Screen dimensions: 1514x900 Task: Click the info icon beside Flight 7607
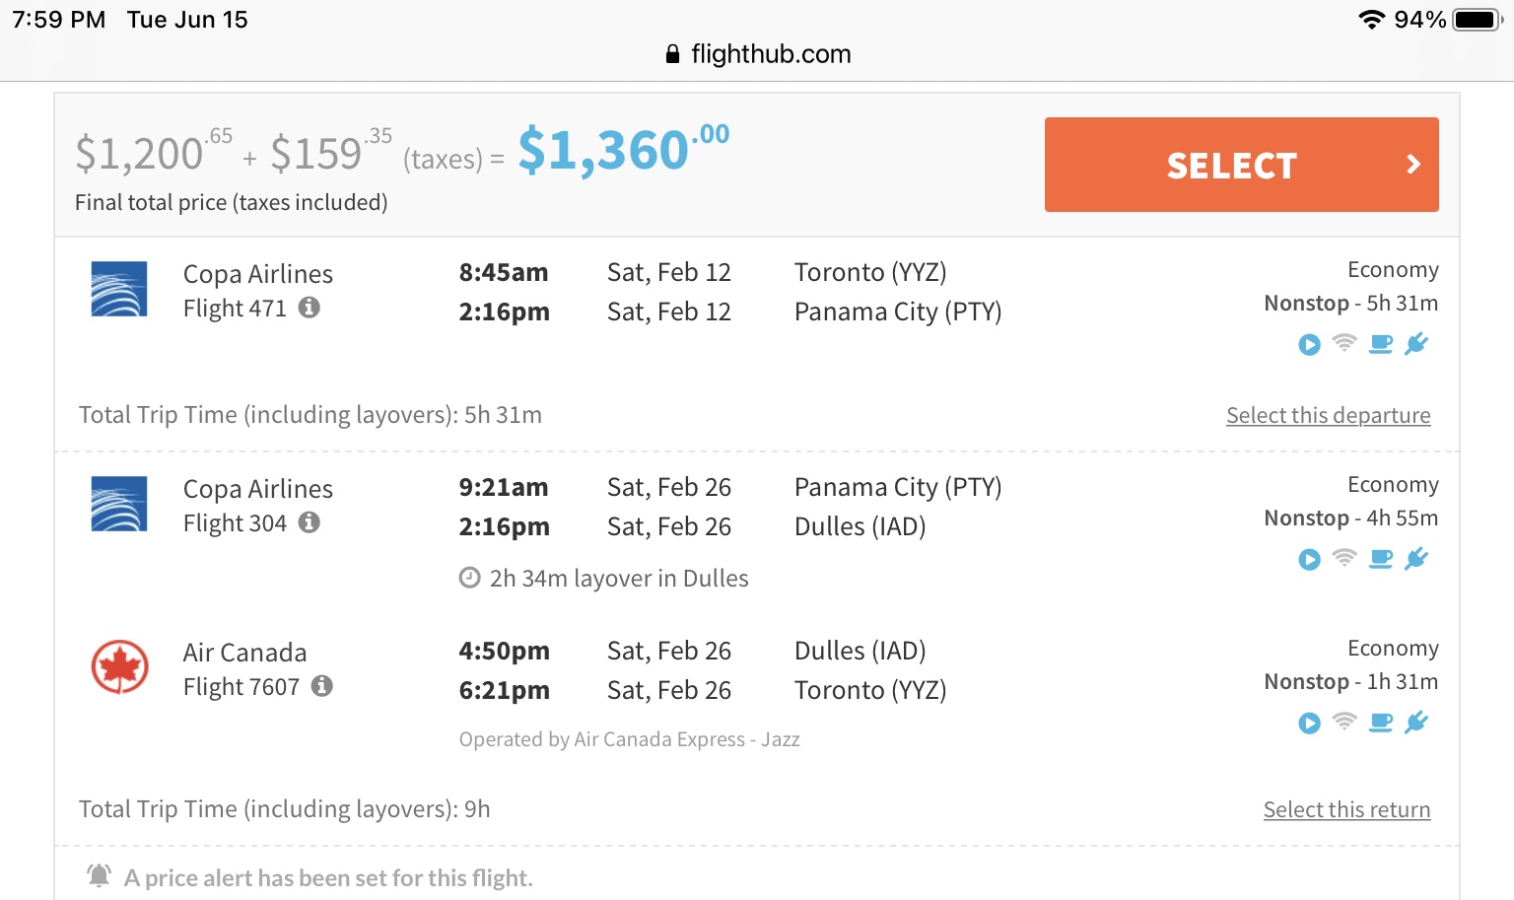click(322, 686)
